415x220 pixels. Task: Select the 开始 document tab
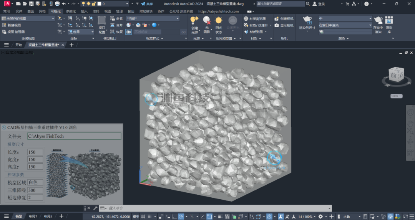coord(19,45)
